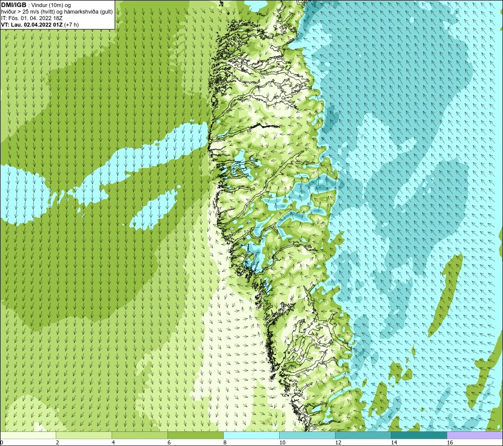Click the legend value '16'

pos(450,443)
